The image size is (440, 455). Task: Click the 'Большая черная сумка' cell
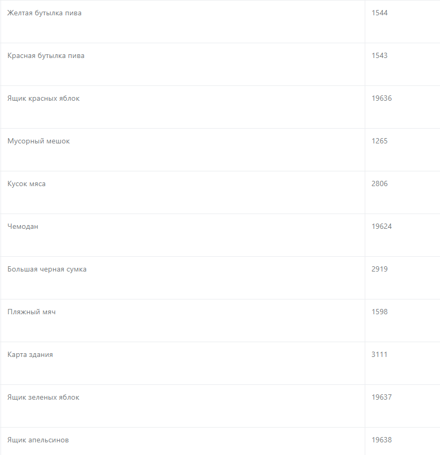(x=47, y=269)
